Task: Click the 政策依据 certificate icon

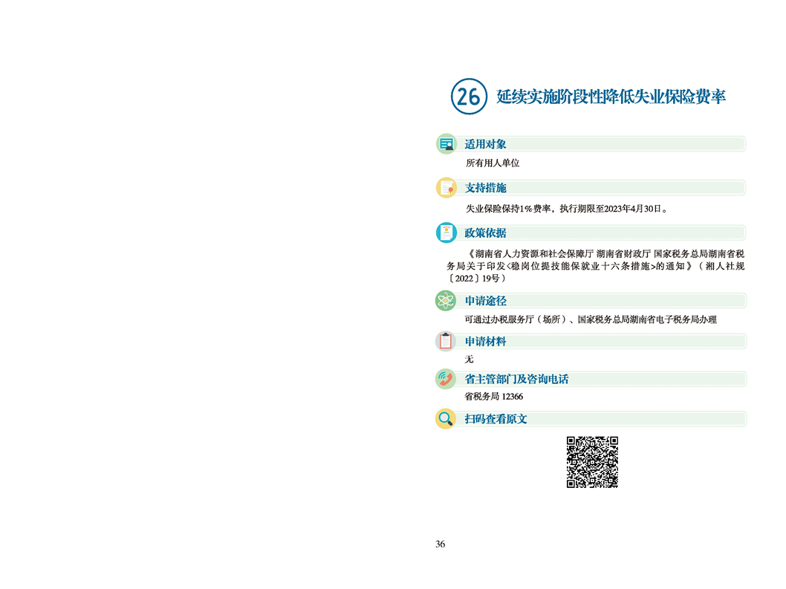Action: (446, 232)
